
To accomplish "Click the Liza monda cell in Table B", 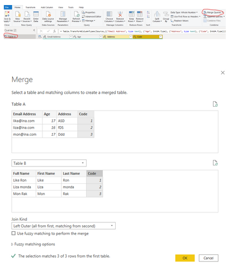I will point(24,187).
